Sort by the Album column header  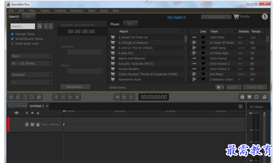point(151,32)
